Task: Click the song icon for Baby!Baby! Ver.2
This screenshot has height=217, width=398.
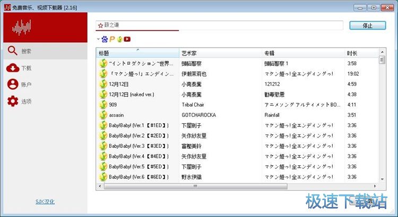Action: coord(103,135)
